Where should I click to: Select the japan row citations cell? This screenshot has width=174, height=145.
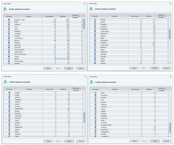point(63,59)
